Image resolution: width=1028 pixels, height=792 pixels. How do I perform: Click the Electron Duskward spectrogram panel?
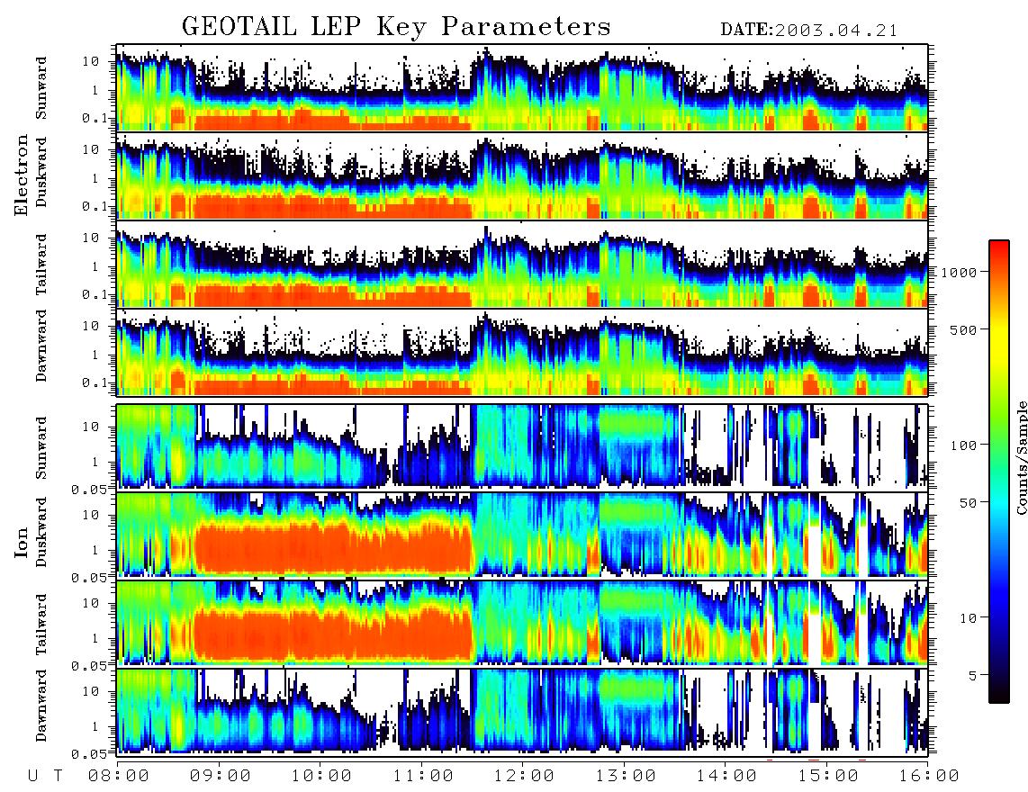click(522, 175)
